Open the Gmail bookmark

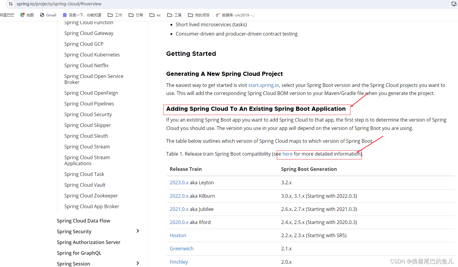click(48, 15)
